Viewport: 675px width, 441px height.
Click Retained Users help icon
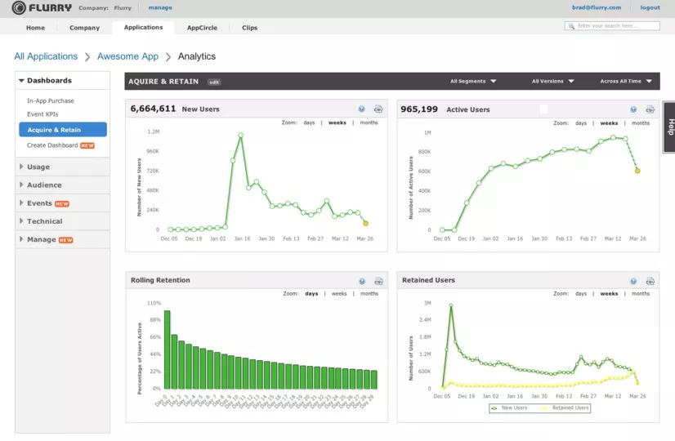[x=633, y=282]
